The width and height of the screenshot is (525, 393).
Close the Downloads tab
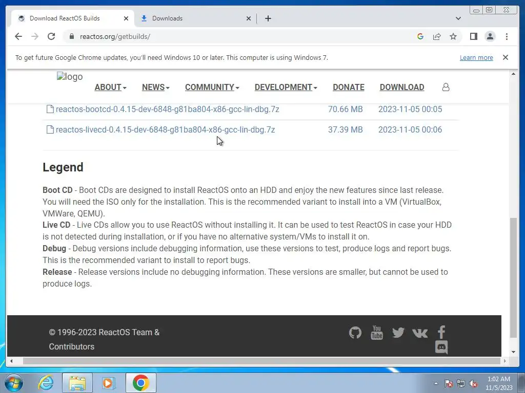coord(249,18)
